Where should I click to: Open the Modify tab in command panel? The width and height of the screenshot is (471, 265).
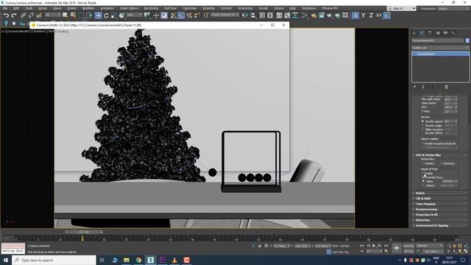pyautogui.click(x=422, y=32)
